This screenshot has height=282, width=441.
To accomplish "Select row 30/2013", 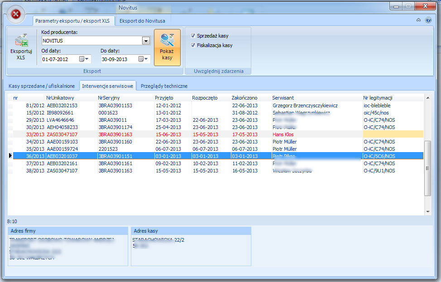I will 218,127.
